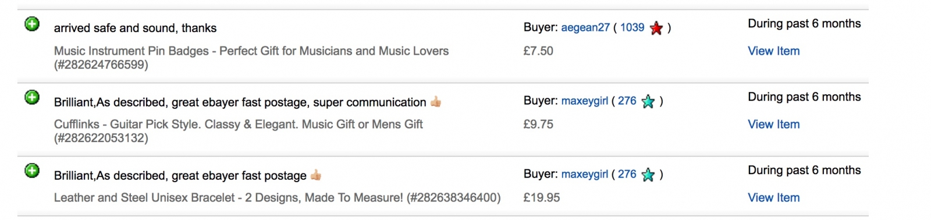Click positive feedback icon for pin badges
931x220 pixels.
tap(32, 24)
